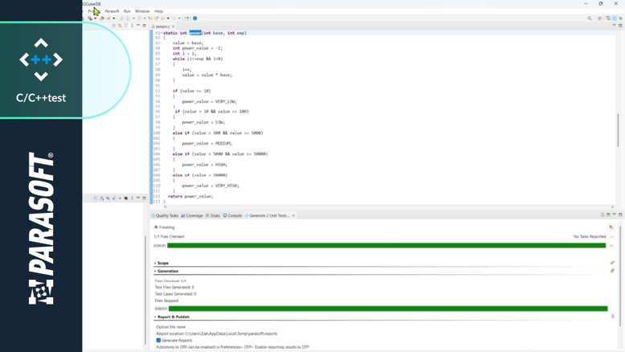Open dropdown next to Parasoft run icon
Screen dimensions: 625x352
[95, 18]
